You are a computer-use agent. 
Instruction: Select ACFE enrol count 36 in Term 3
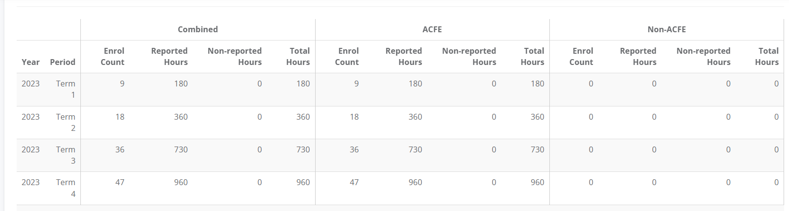pos(354,149)
